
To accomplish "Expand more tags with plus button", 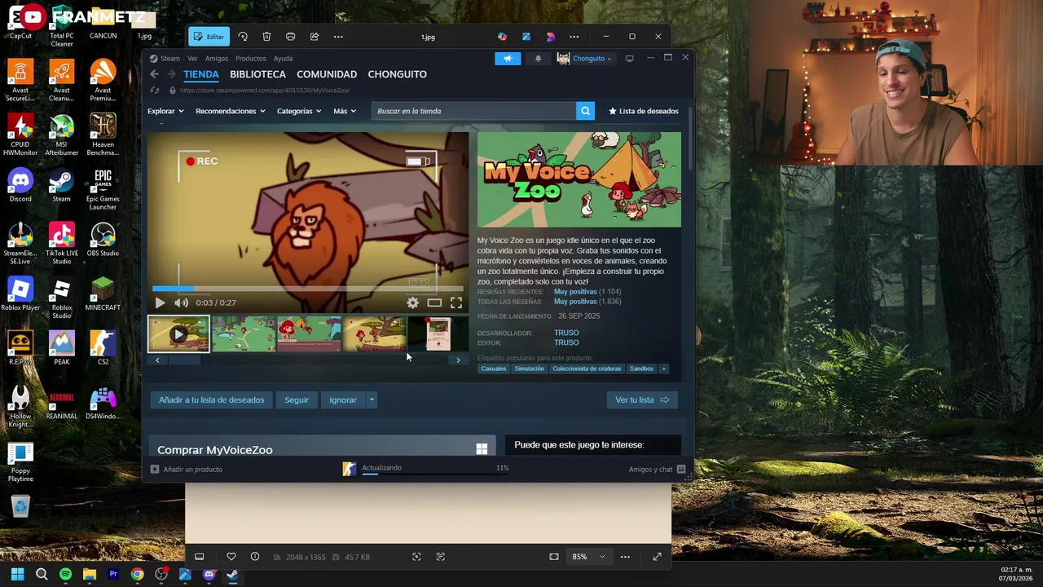I will (x=663, y=369).
